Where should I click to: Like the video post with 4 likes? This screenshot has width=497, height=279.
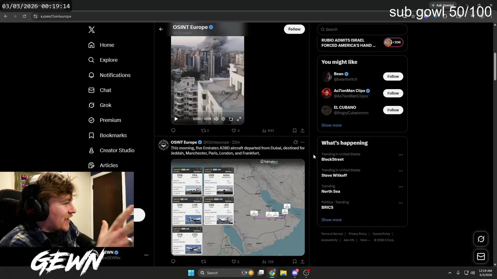(235, 131)
